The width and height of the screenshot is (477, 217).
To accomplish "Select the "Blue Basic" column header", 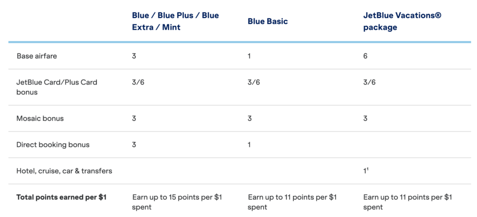I will point(268,21).
